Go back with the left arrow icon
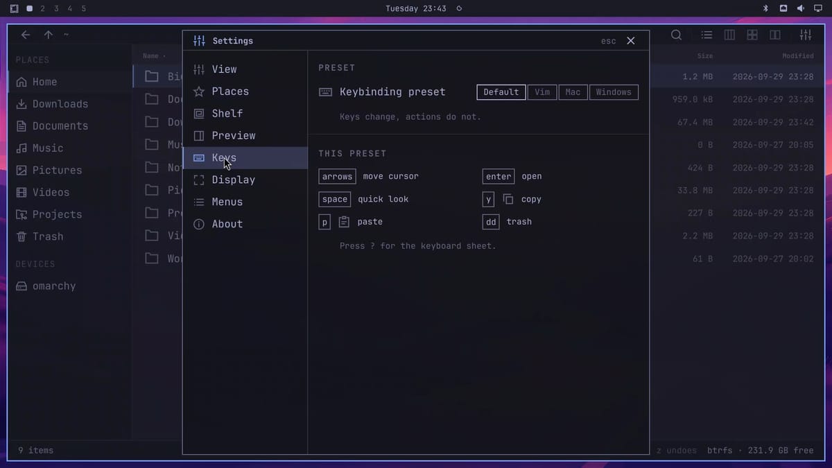Image resolution: width=832 pixels, height=468 pixels. pos(26,35)
